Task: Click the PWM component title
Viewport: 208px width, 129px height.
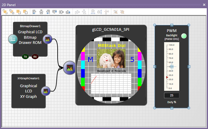Action: click(172, 31)
